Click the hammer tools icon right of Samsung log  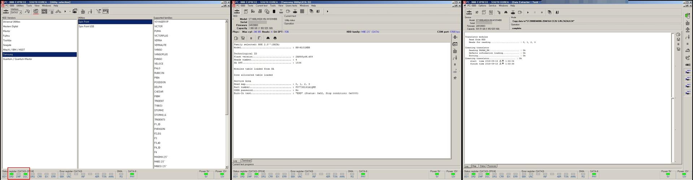pyautogui.click(x=455, y=78)
